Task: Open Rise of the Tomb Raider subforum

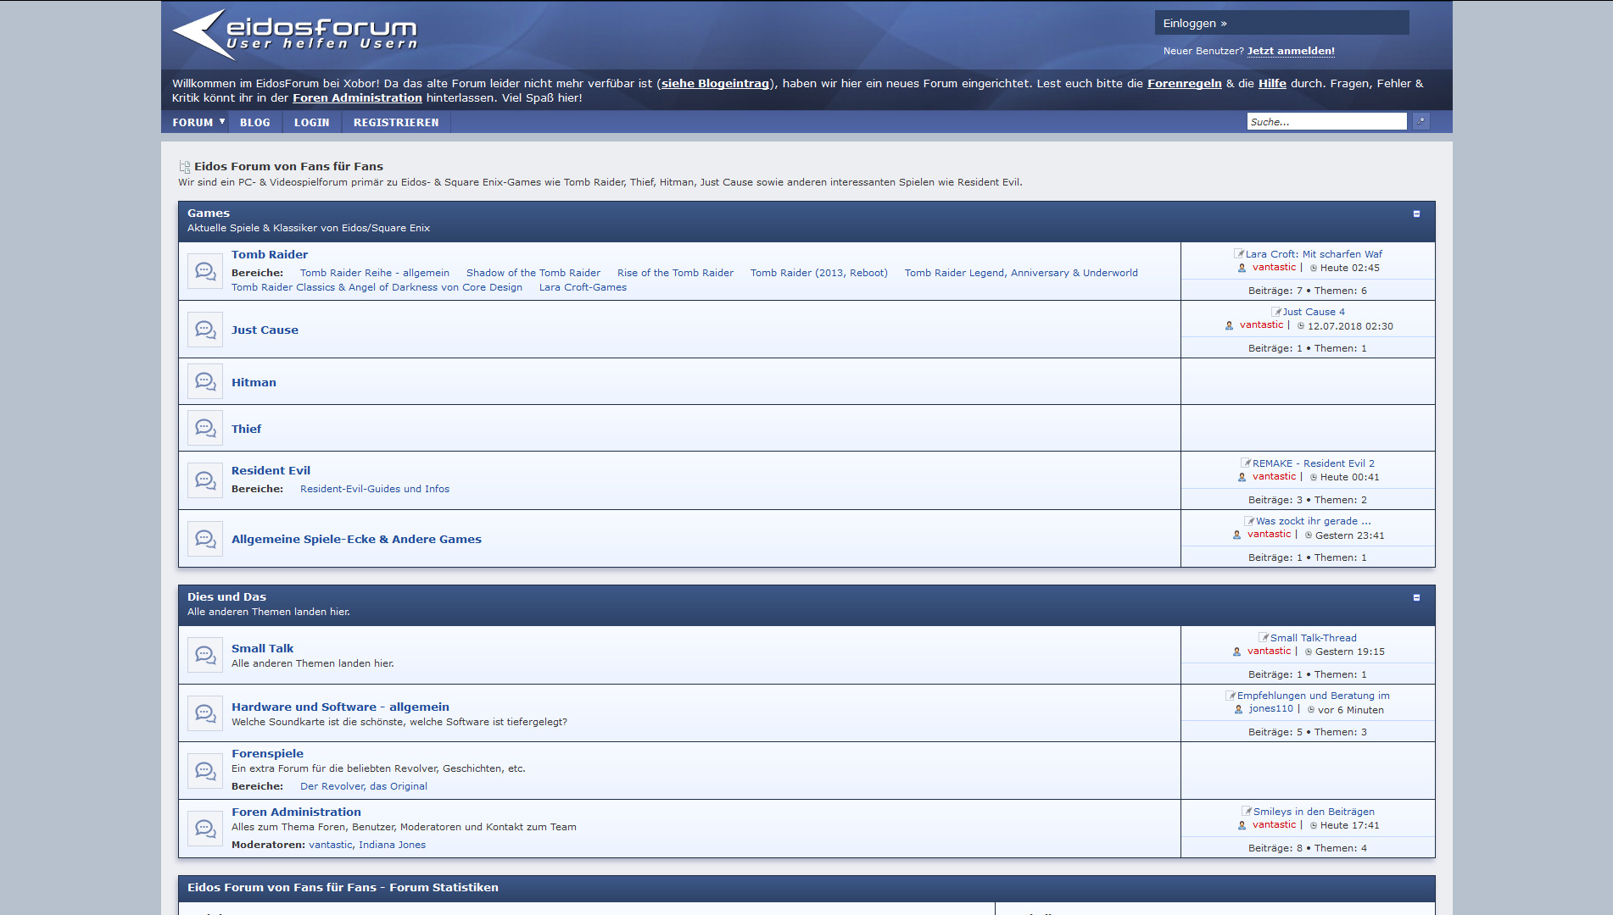Action: [675, 273]
